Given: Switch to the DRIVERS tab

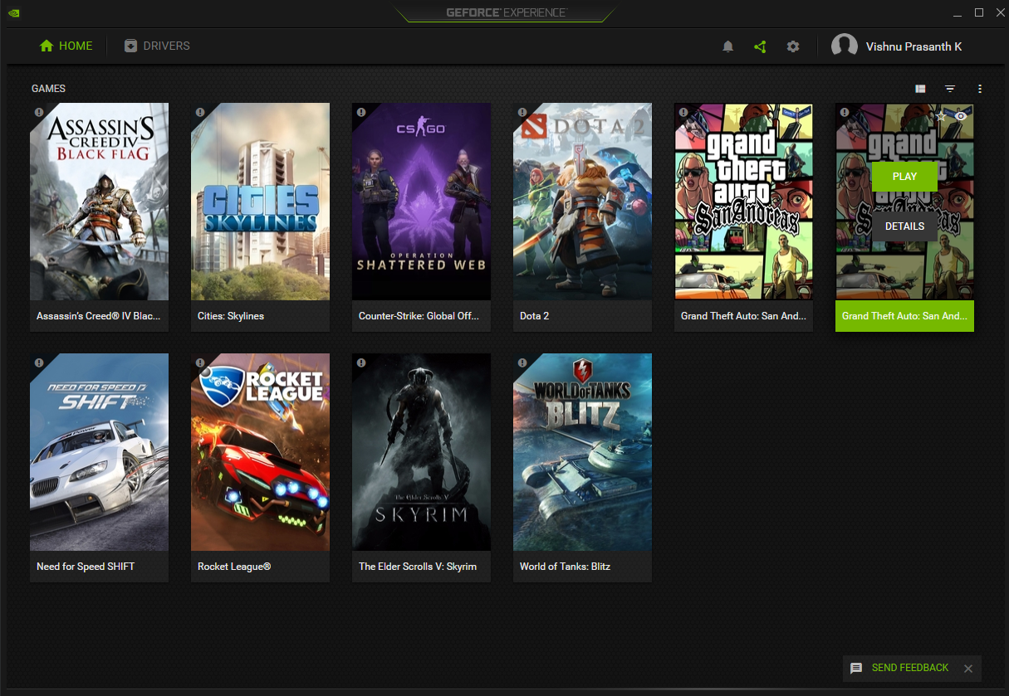Looking at the screenshot, I should 157,46.
